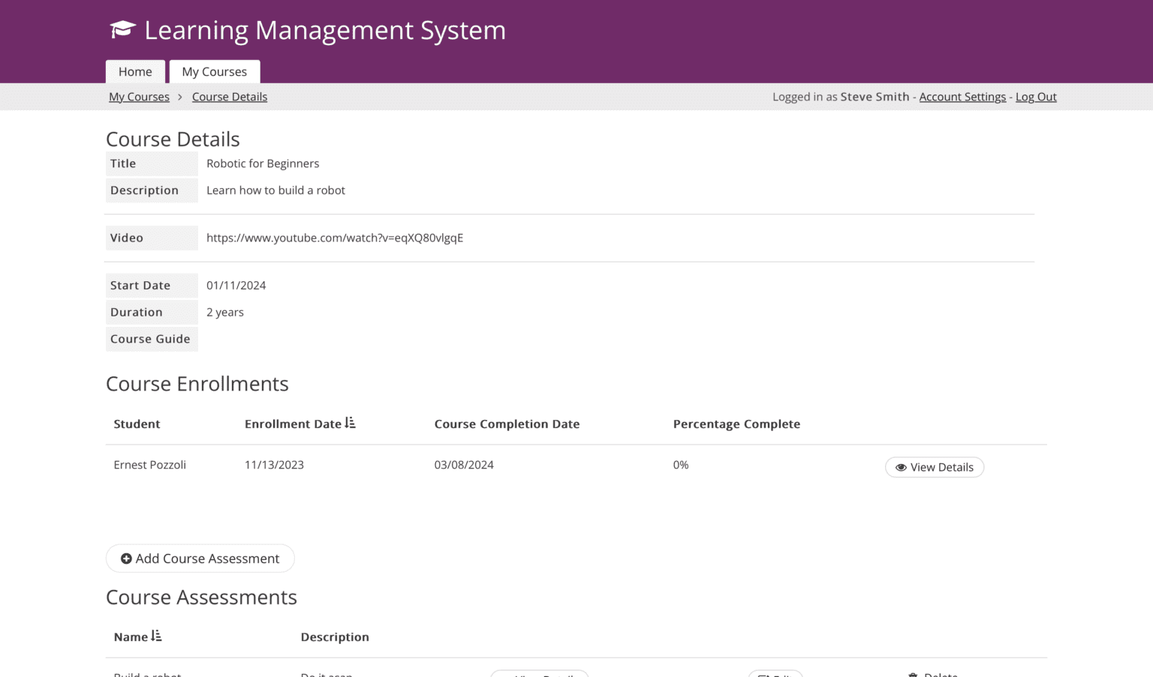Click the graduation cap logo icon
Viewport: 1153px width, 677px height.
tap(122, 30)
